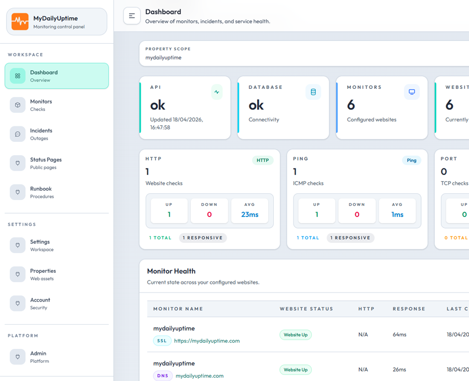Click the API card pulse icon
Image resolution: width=469 pixels, height=381 pixels.
click(x=217, y=92)
